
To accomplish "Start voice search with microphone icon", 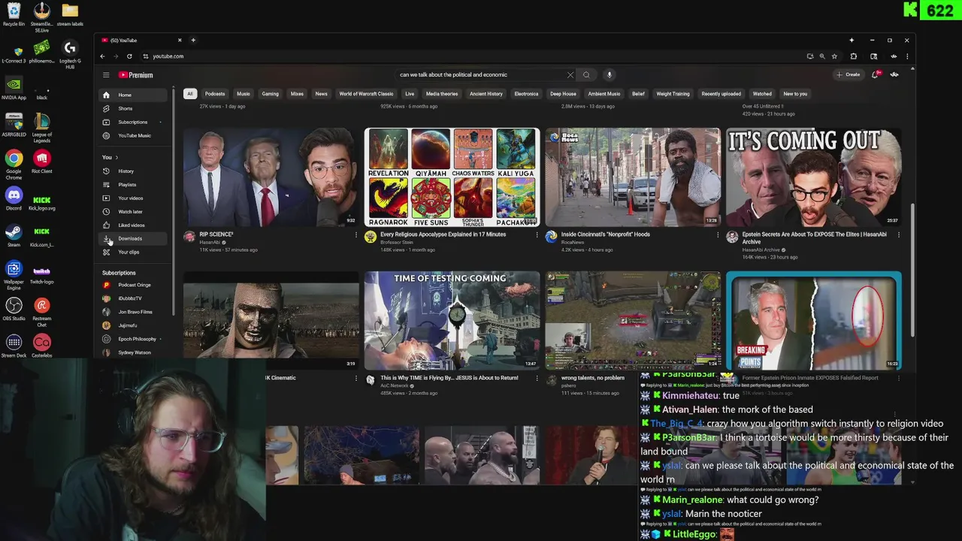I will 610,74.
